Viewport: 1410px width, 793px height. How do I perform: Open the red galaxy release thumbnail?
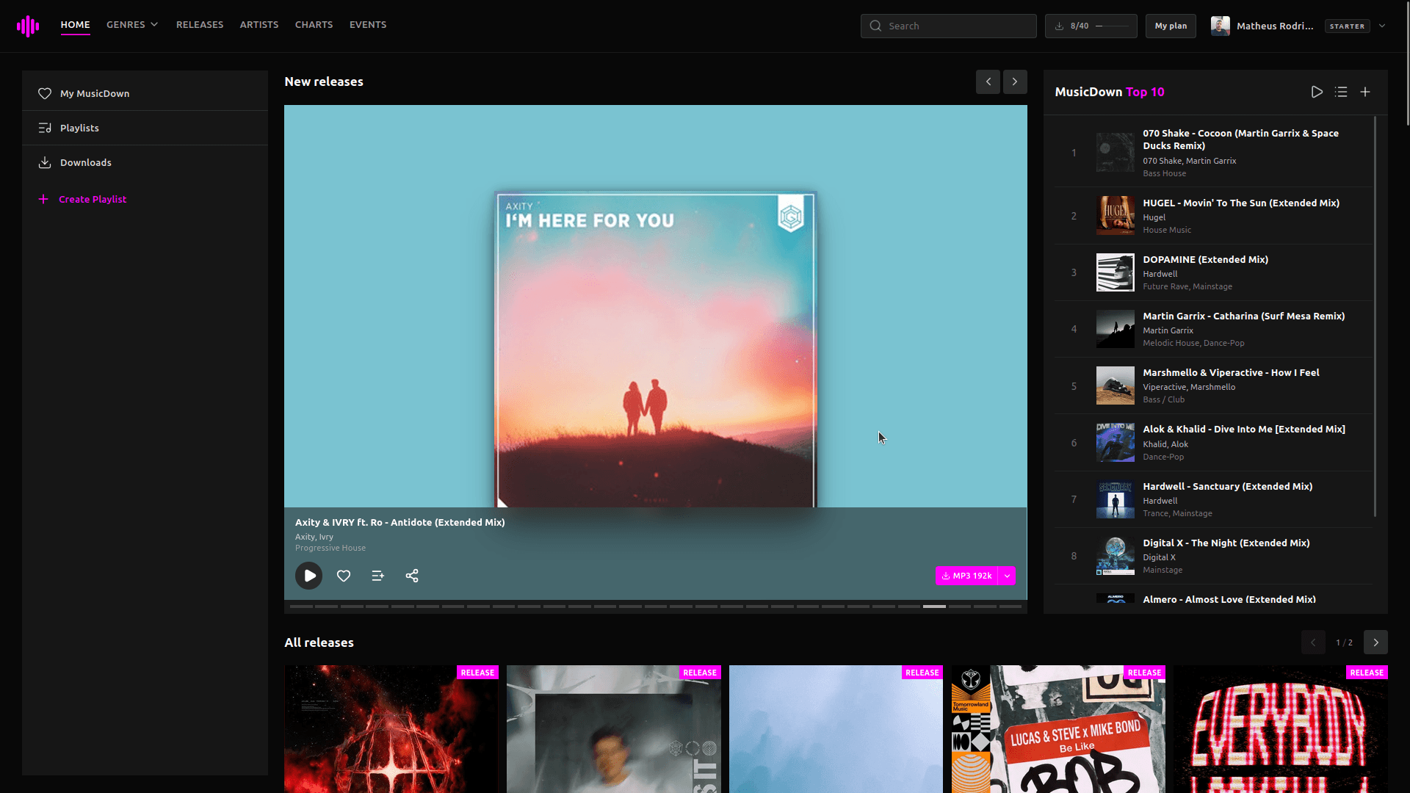[x=391, y=729]
